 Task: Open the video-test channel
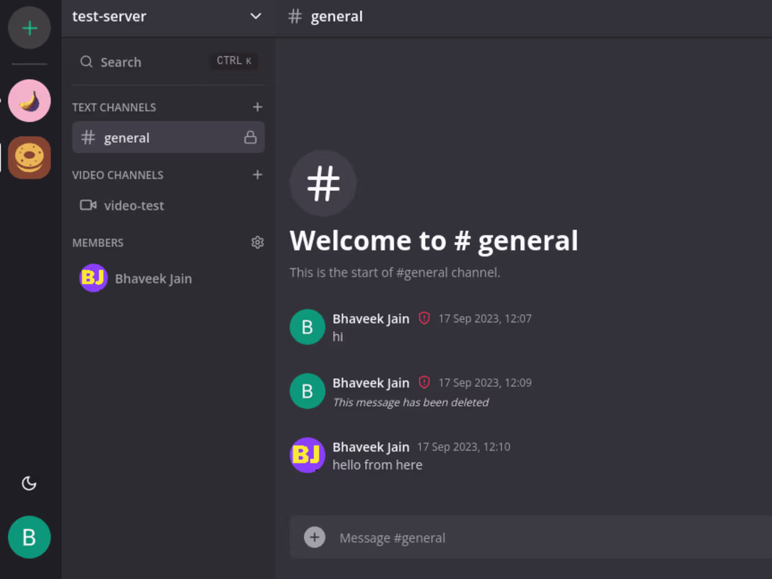coord(134,206)
